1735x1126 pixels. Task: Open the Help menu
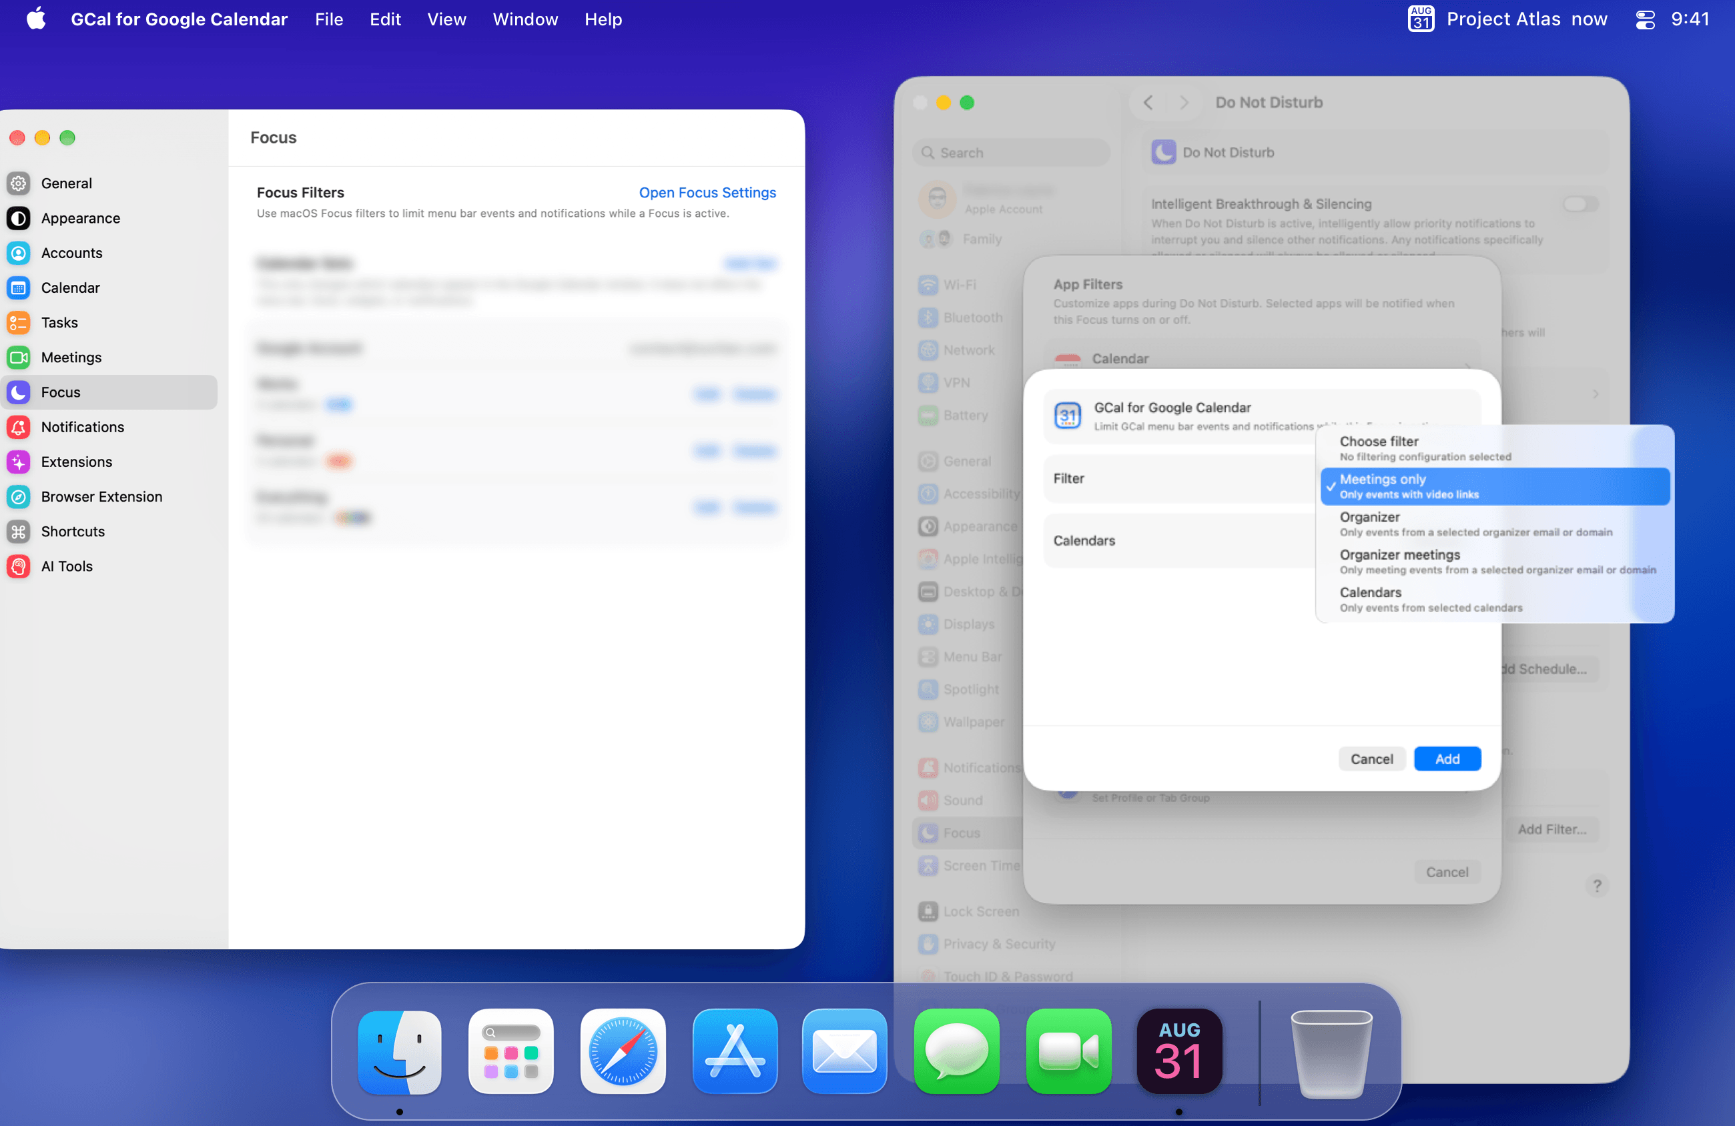point(603,19)
